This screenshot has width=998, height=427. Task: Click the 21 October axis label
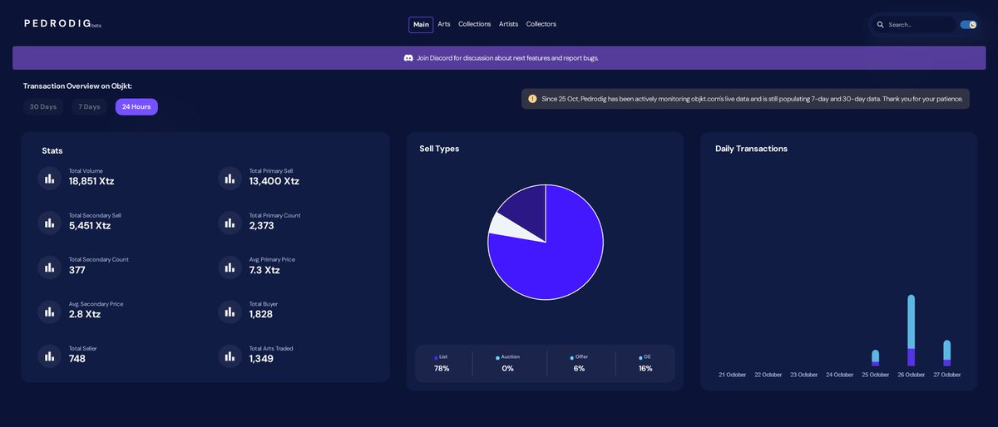click(x=733, y=375)
